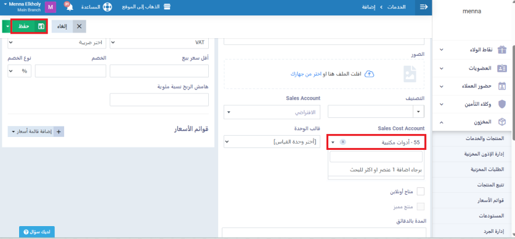
Task: Collapse the المخزون sidebar menu
Action: pos(442,122)
